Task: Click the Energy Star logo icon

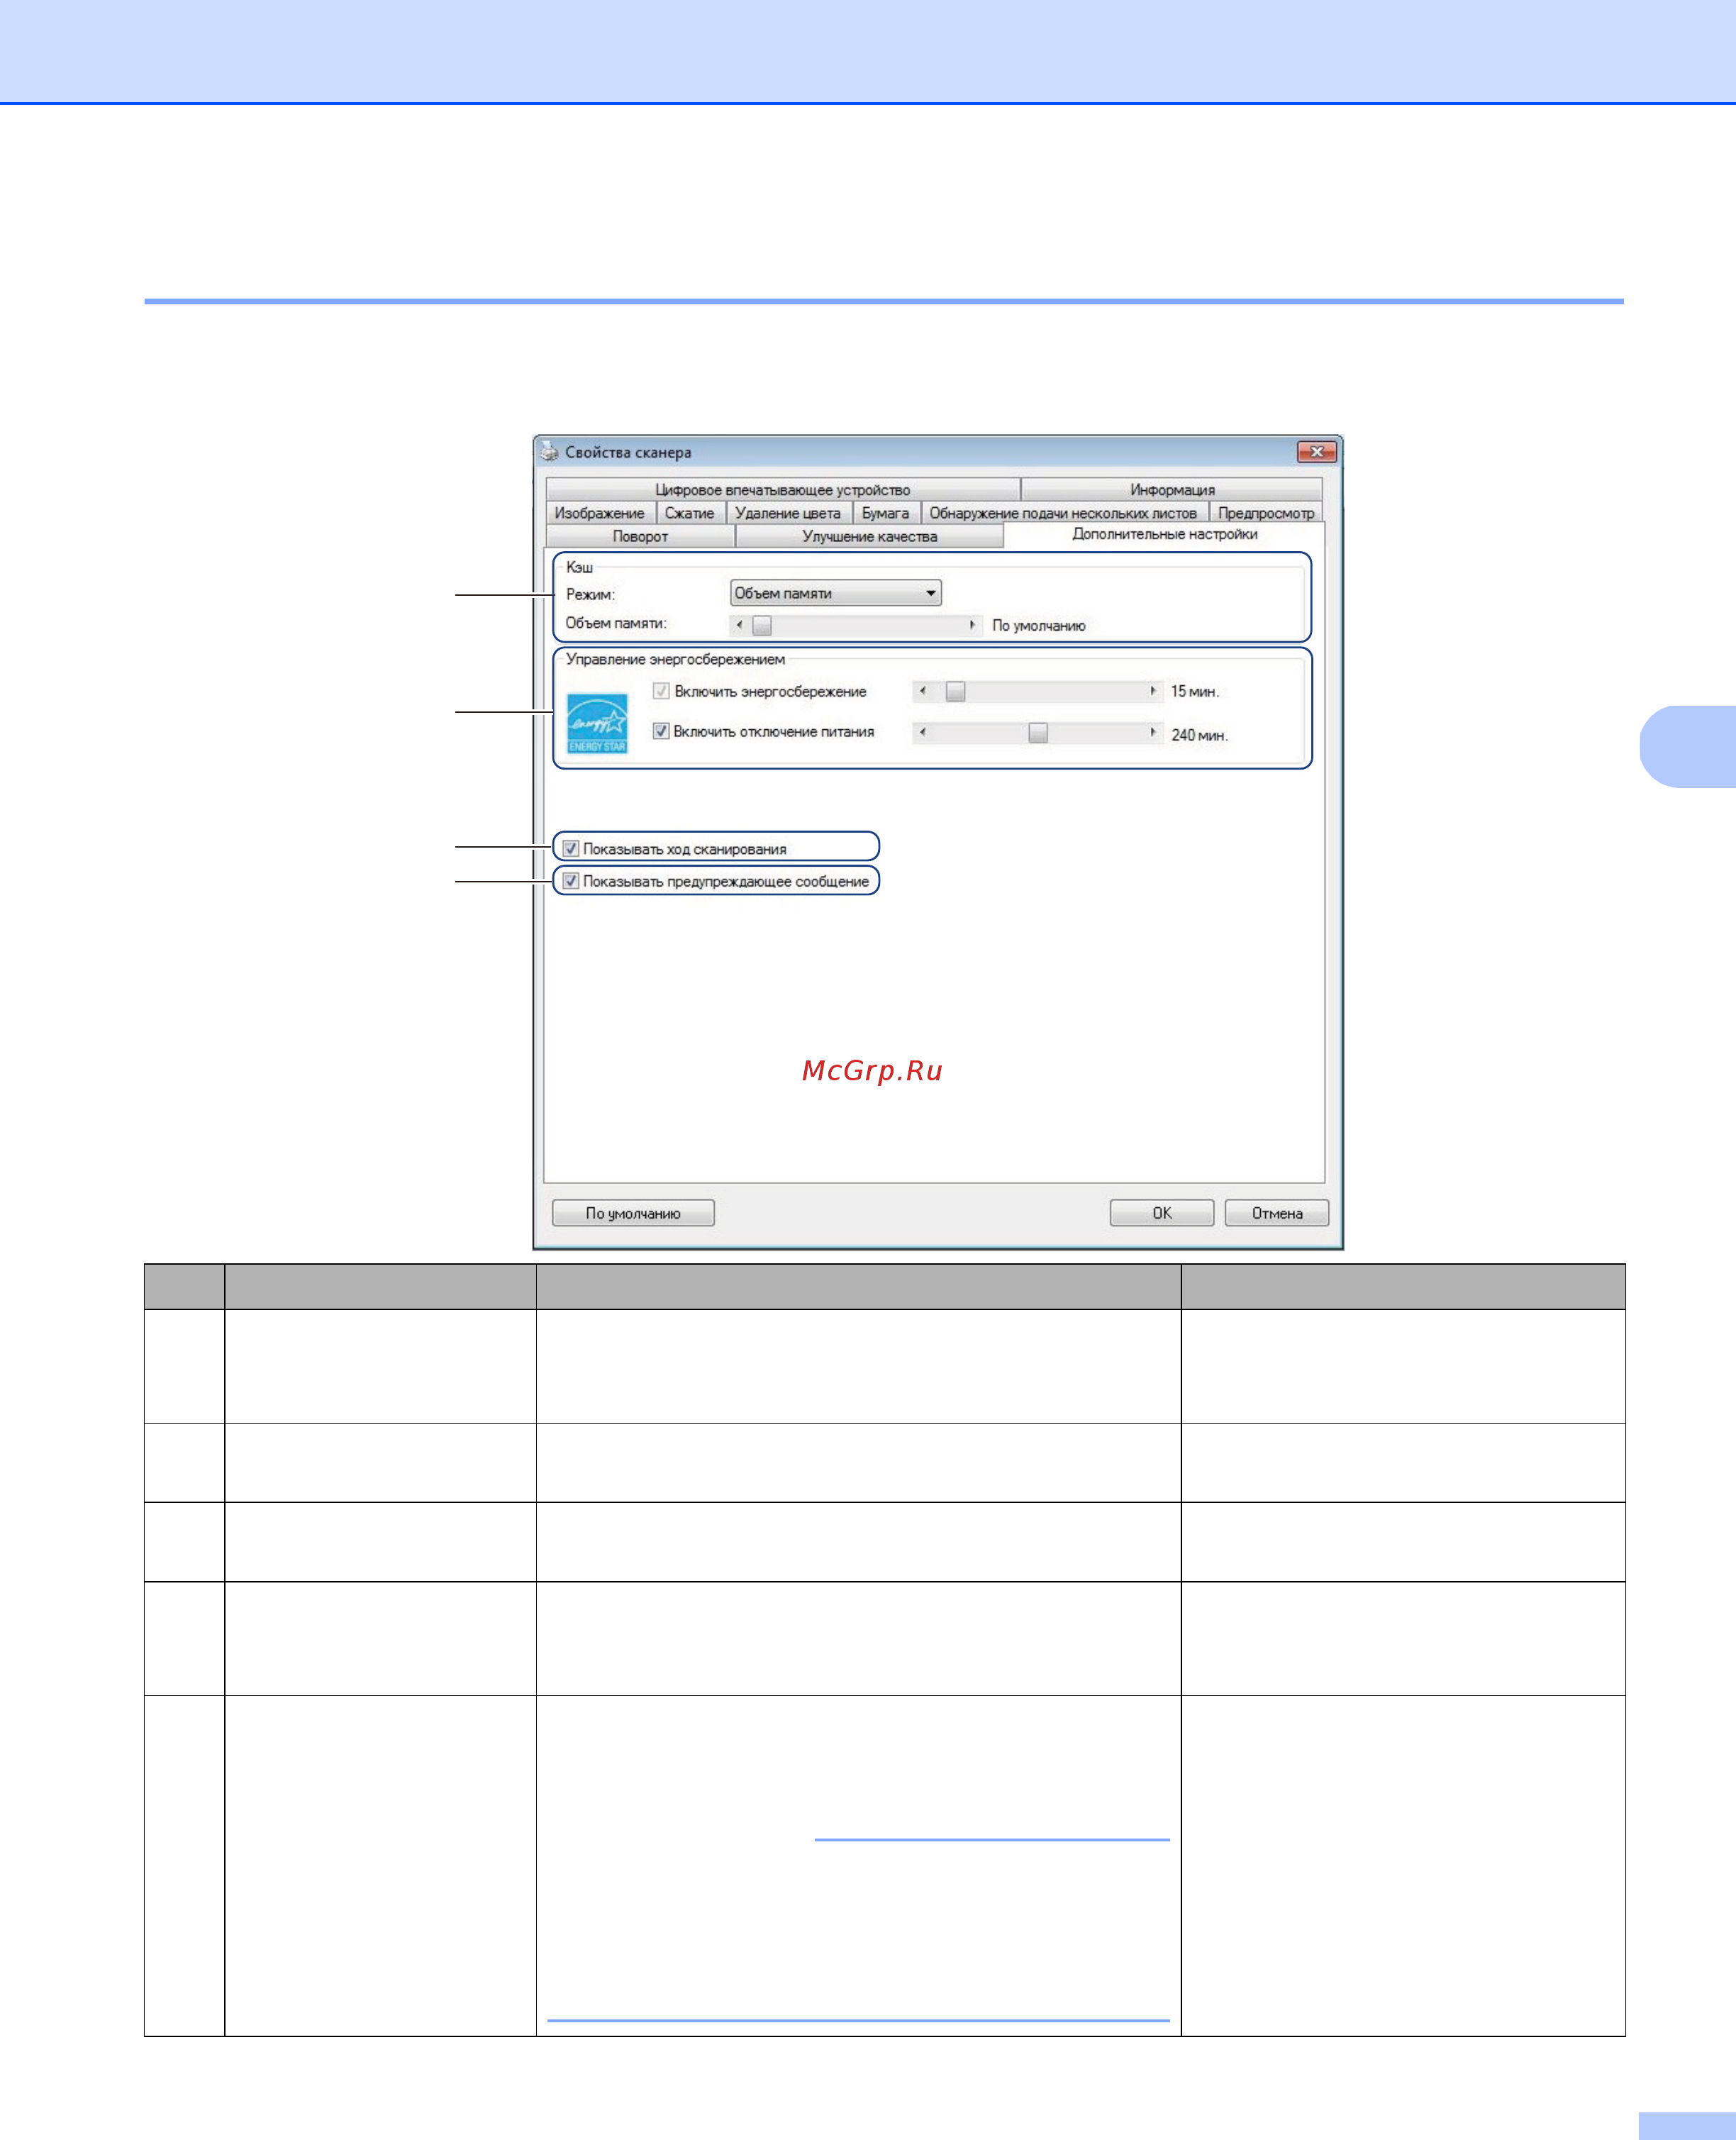Action: coord(597,723)
